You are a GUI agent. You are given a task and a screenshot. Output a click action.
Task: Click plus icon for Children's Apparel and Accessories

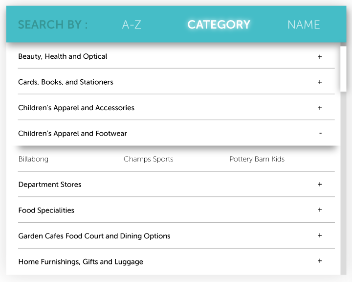(x=320, y=108)
